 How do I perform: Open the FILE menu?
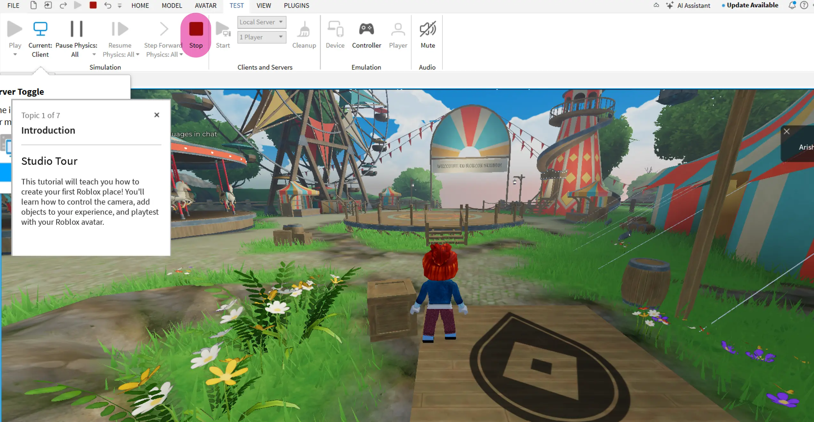click(13, 5)
